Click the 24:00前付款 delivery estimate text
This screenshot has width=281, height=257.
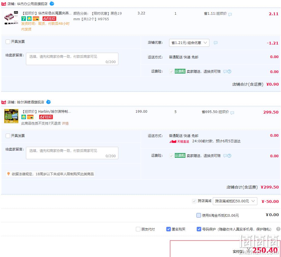pyautogui.click(x=216, y=141)
